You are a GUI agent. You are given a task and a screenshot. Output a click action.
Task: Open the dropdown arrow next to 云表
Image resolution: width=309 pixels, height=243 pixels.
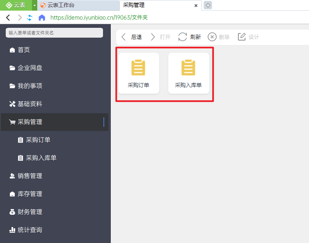click(x=34, y=5)
